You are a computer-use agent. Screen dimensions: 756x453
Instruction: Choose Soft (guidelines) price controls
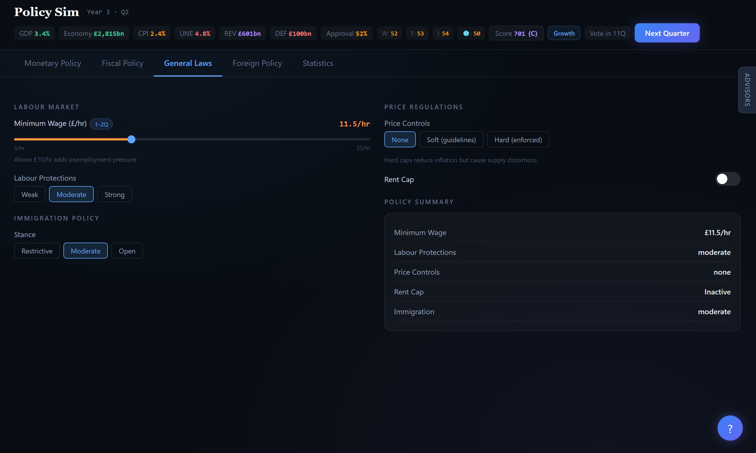[451, 140]
